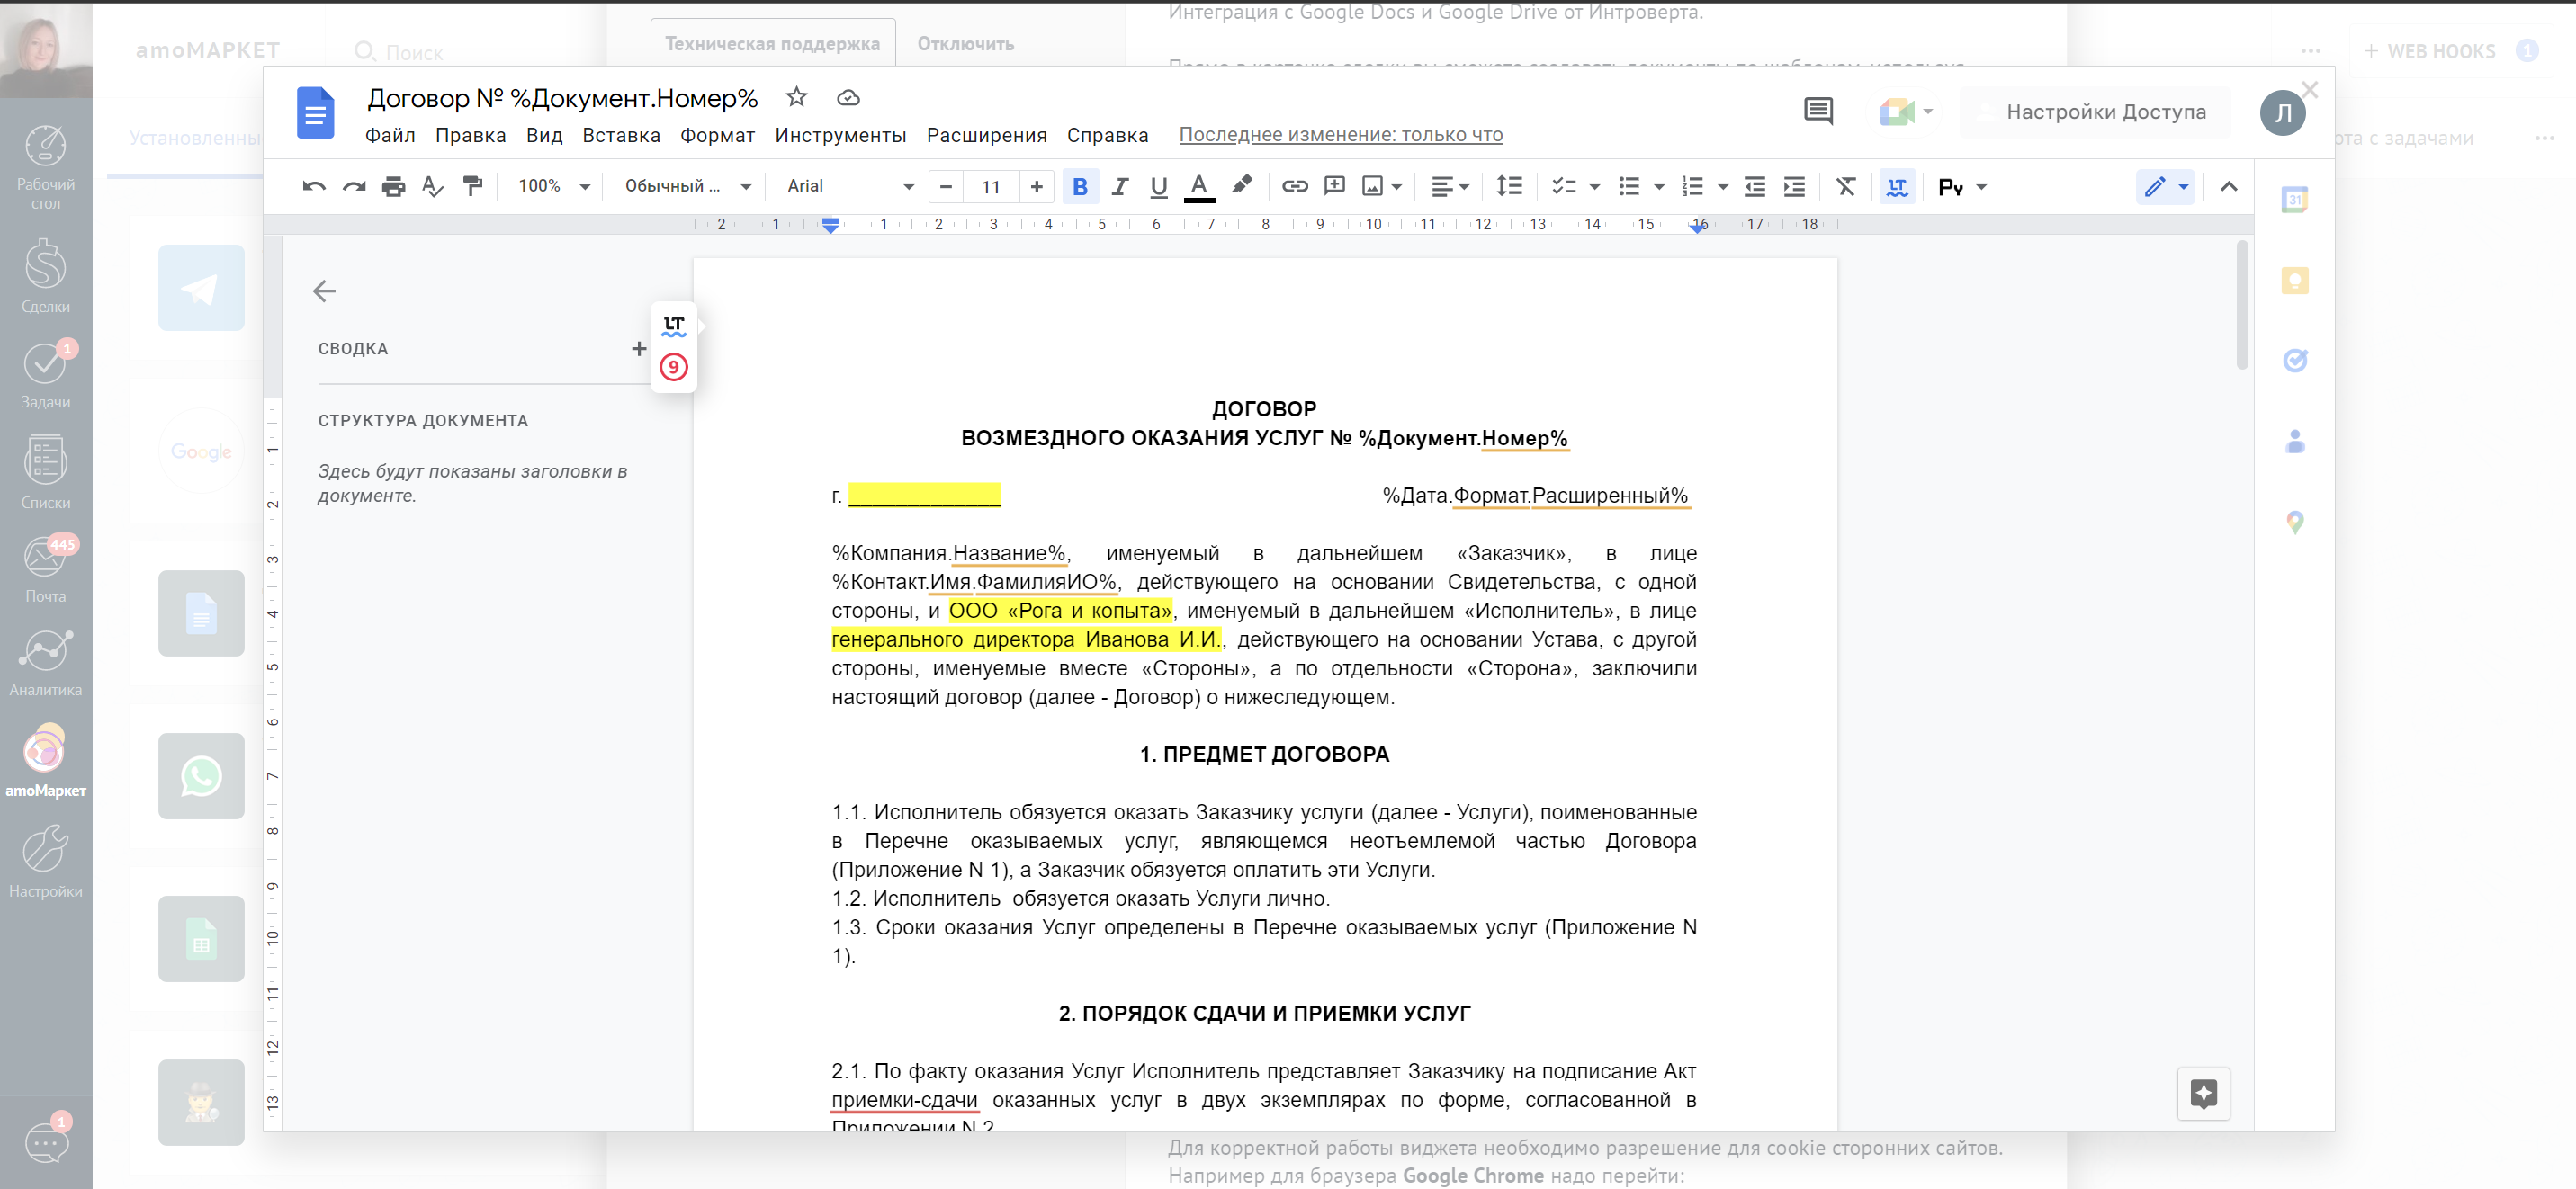The width and height of the screenshot is (2576, 1189).
Task: Open the Формат menu
Action: [717, 135]
